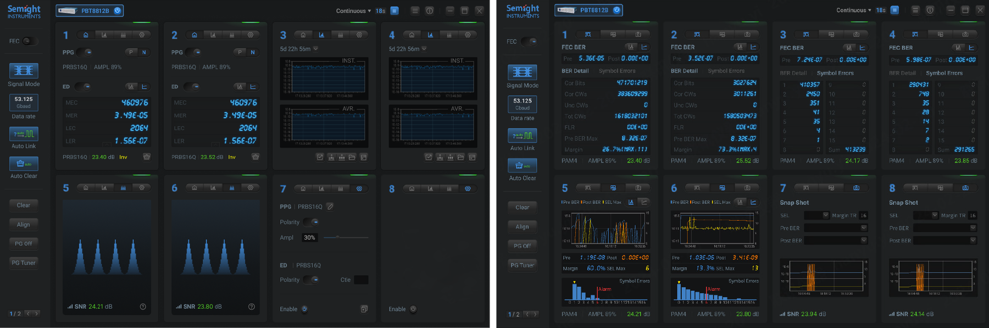Click the Signal Mode icon in left window
Screen dimensions: 989x328
(24, 70)
